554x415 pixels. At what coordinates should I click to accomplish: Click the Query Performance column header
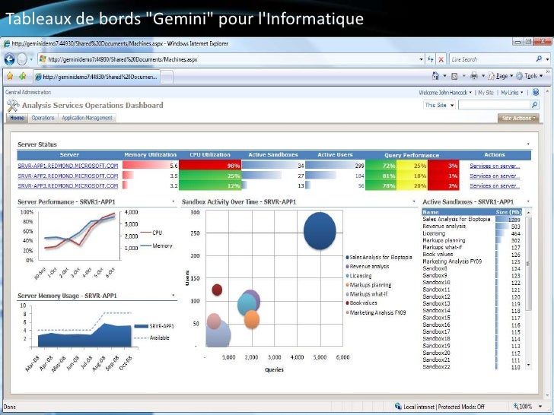point(412,155)
